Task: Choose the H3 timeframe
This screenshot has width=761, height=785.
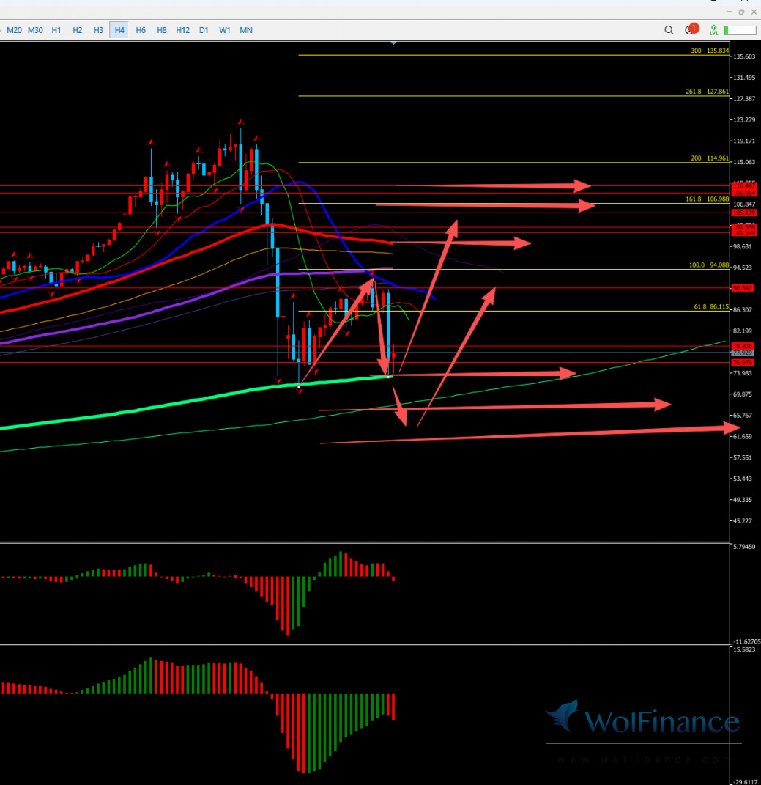Action: [98, 30]
